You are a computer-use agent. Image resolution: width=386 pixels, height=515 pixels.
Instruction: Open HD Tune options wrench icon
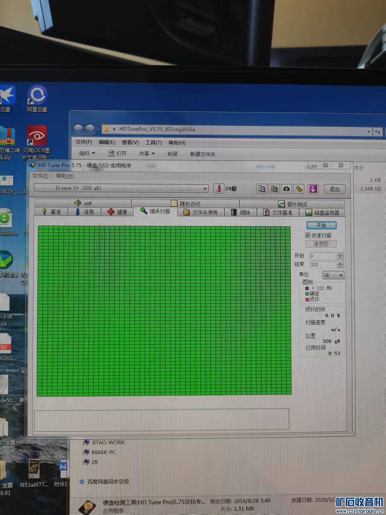click(x=299, y=189)
